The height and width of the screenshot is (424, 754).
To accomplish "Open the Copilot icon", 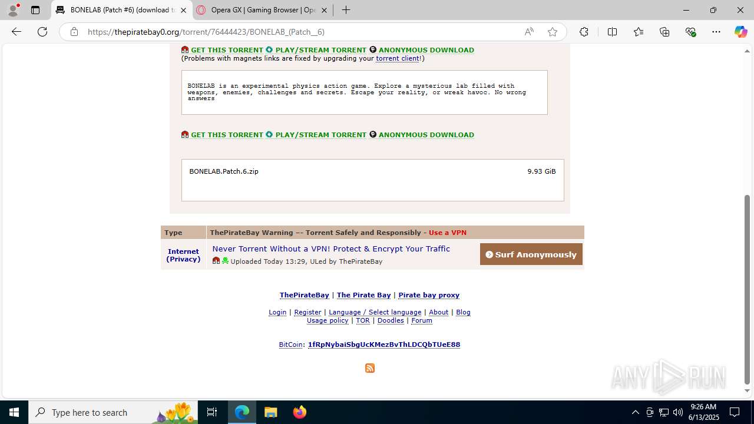I will [x=740, y=32].
